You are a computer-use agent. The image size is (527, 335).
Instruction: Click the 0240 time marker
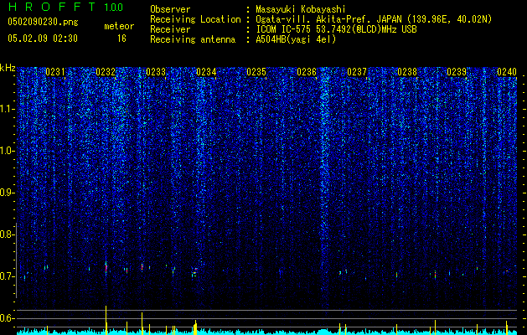(507, 72)
